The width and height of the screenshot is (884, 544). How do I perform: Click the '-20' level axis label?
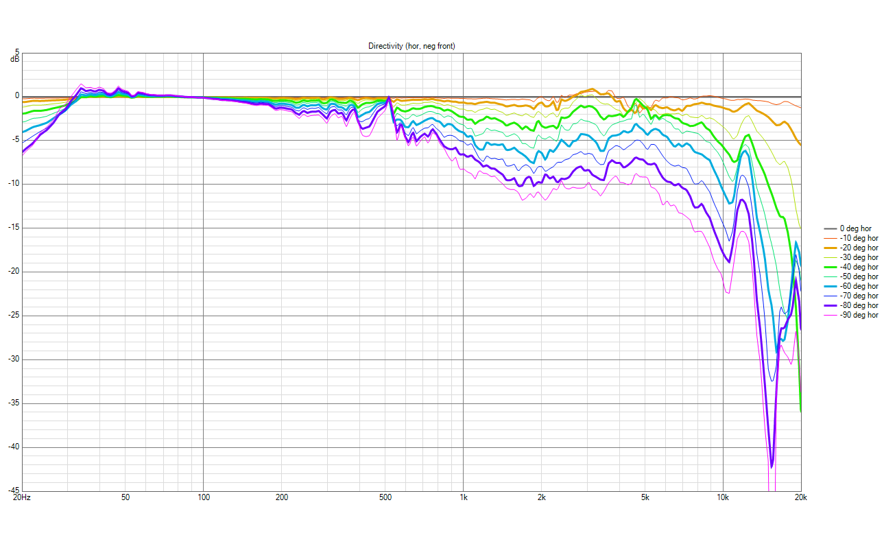pyautogui.click(x=14, y=272)
